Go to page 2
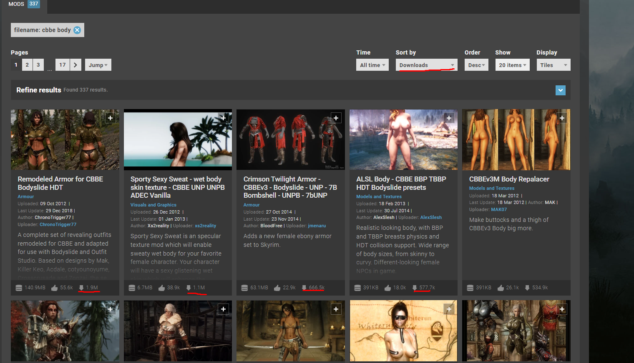Image resolution: width=634 pixels, height=363 pixels. coord(27,65)
